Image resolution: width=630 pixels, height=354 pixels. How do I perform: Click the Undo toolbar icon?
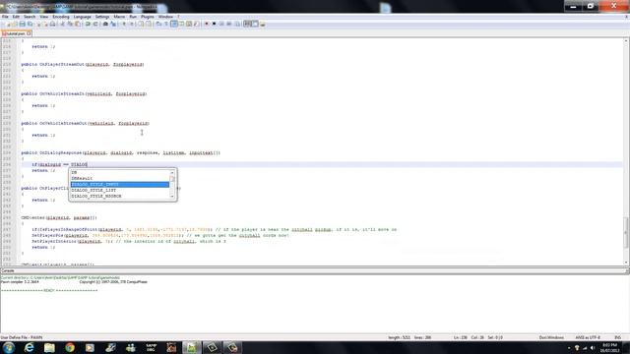pos(88,24)
